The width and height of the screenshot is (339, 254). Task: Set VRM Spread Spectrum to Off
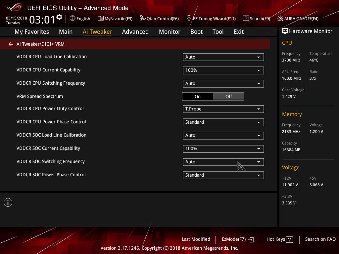tap(228, 97)
